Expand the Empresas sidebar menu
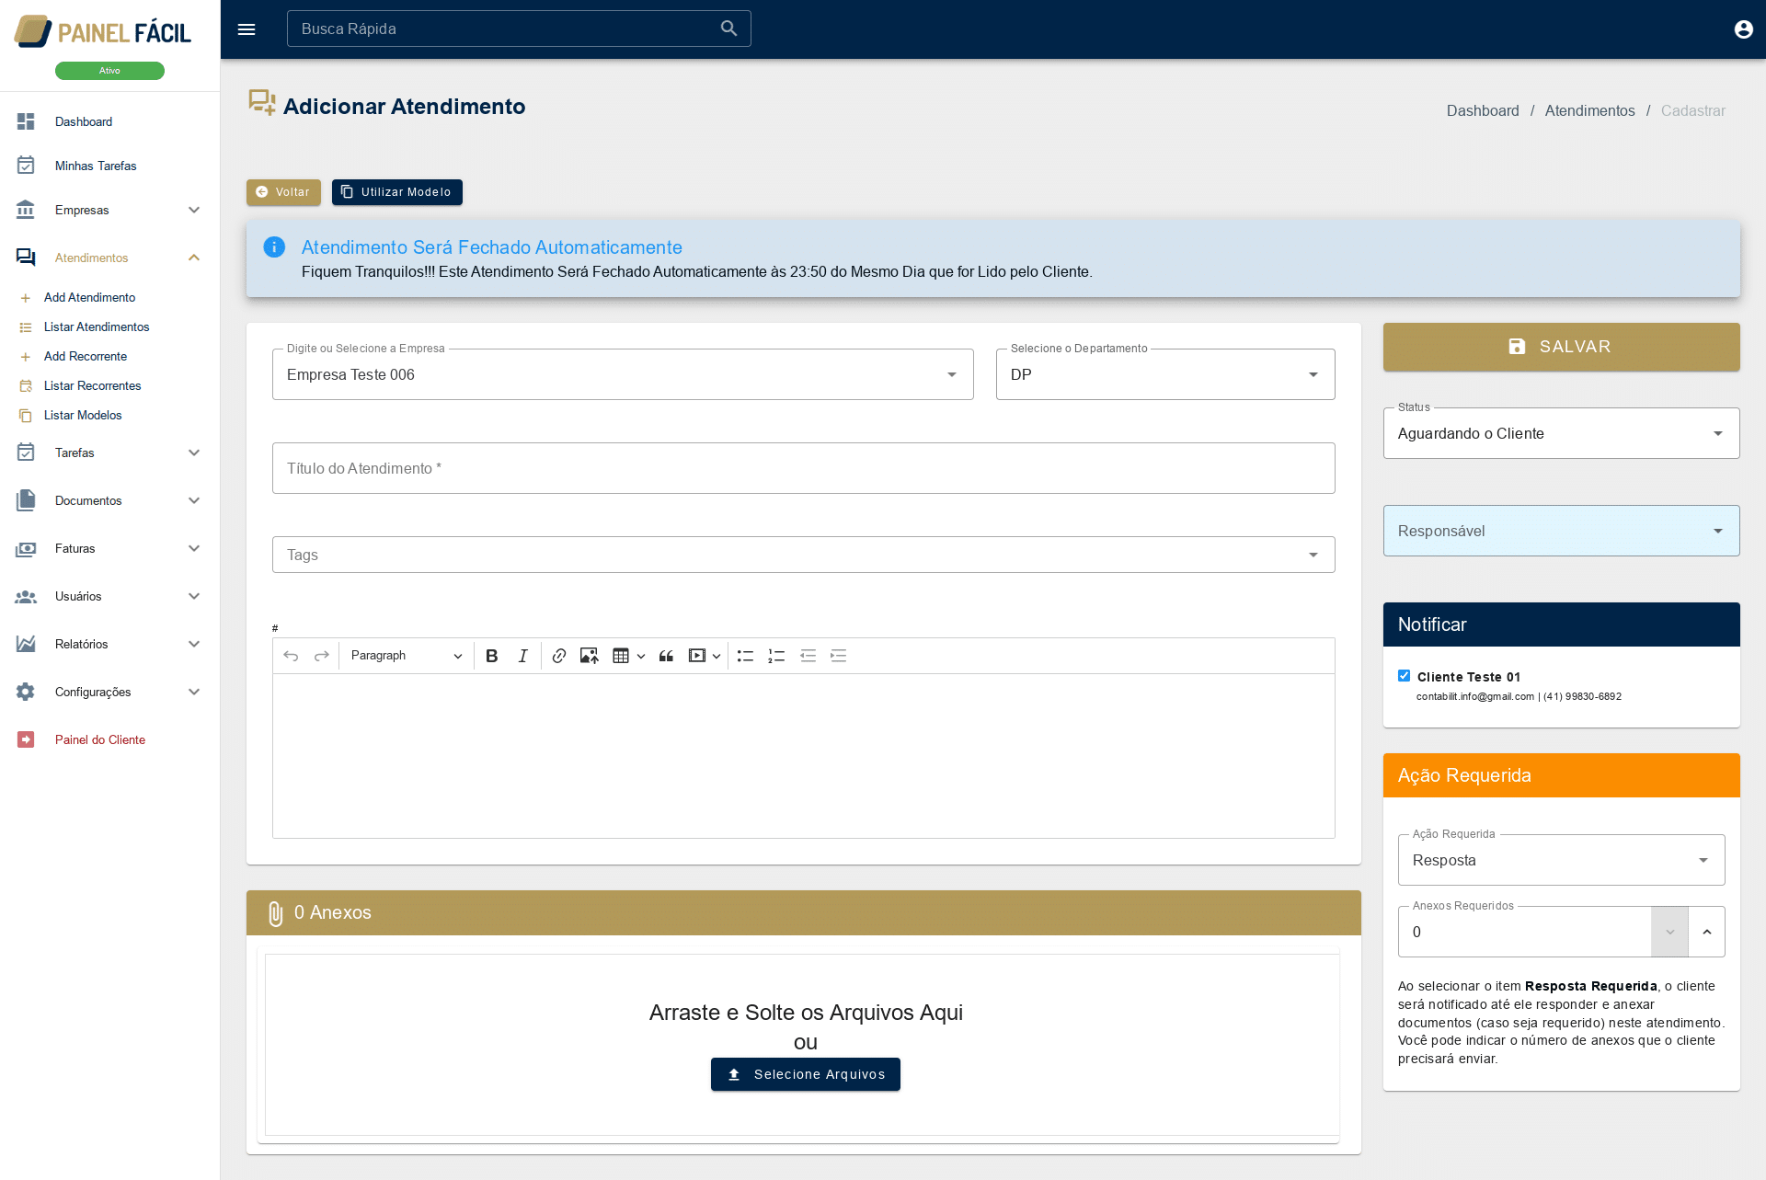Screen dimensions: 1766x1180 tap(109, 210)
